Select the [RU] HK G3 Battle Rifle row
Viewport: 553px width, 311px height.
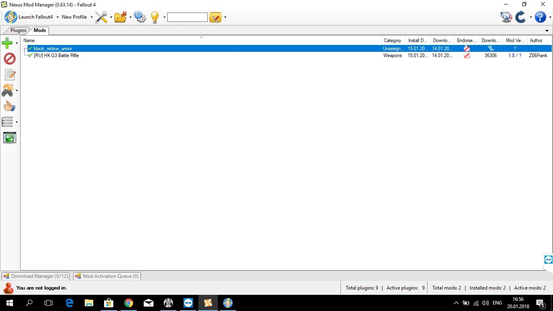point(287,55)
